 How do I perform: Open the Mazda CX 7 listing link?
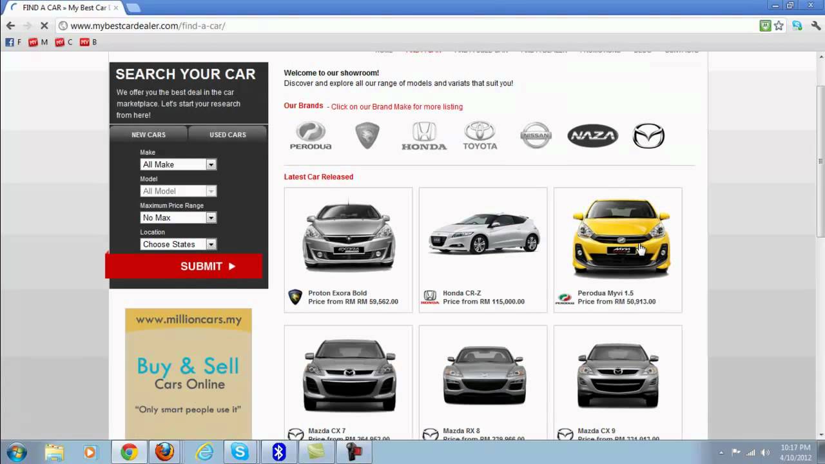coord(327,430)
